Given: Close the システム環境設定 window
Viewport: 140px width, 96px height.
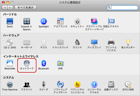Looking at the screenshot, I should tap(3, 2).
